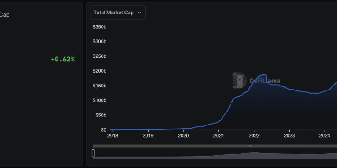The height and width of the screenshot is (168, 337).
Task: Click the $350b axis label
Action: [x=99, y=27]
